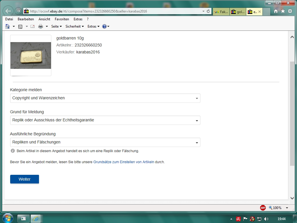The image size is (297, 223).
Task: Close the active eBay tab
Action: point(260,12)
